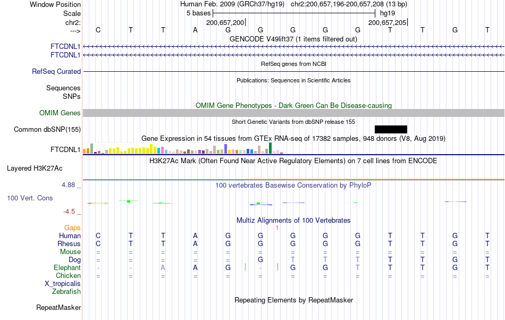Click the Scale label in the ruler
505x320 pixels.
pyautogui.click(x=72, y=13)
